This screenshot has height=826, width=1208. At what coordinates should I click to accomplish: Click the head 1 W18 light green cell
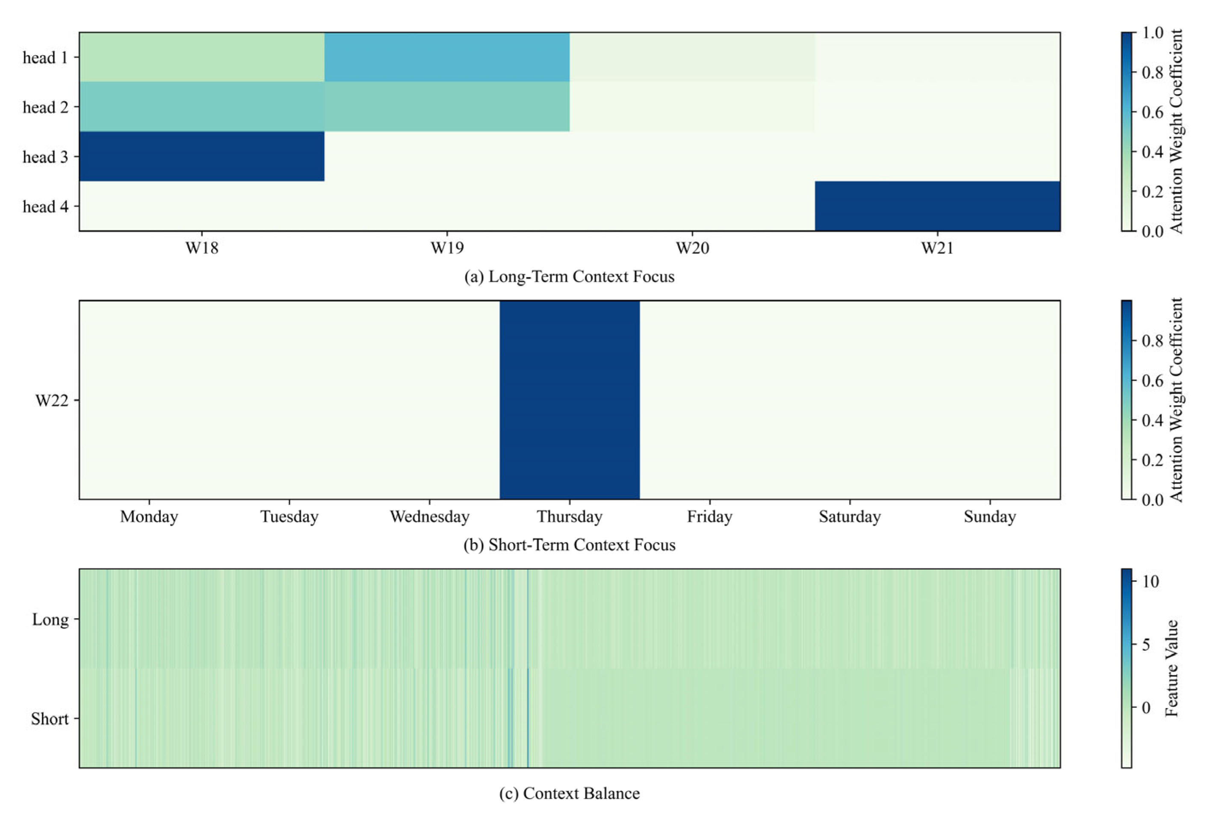202,57
